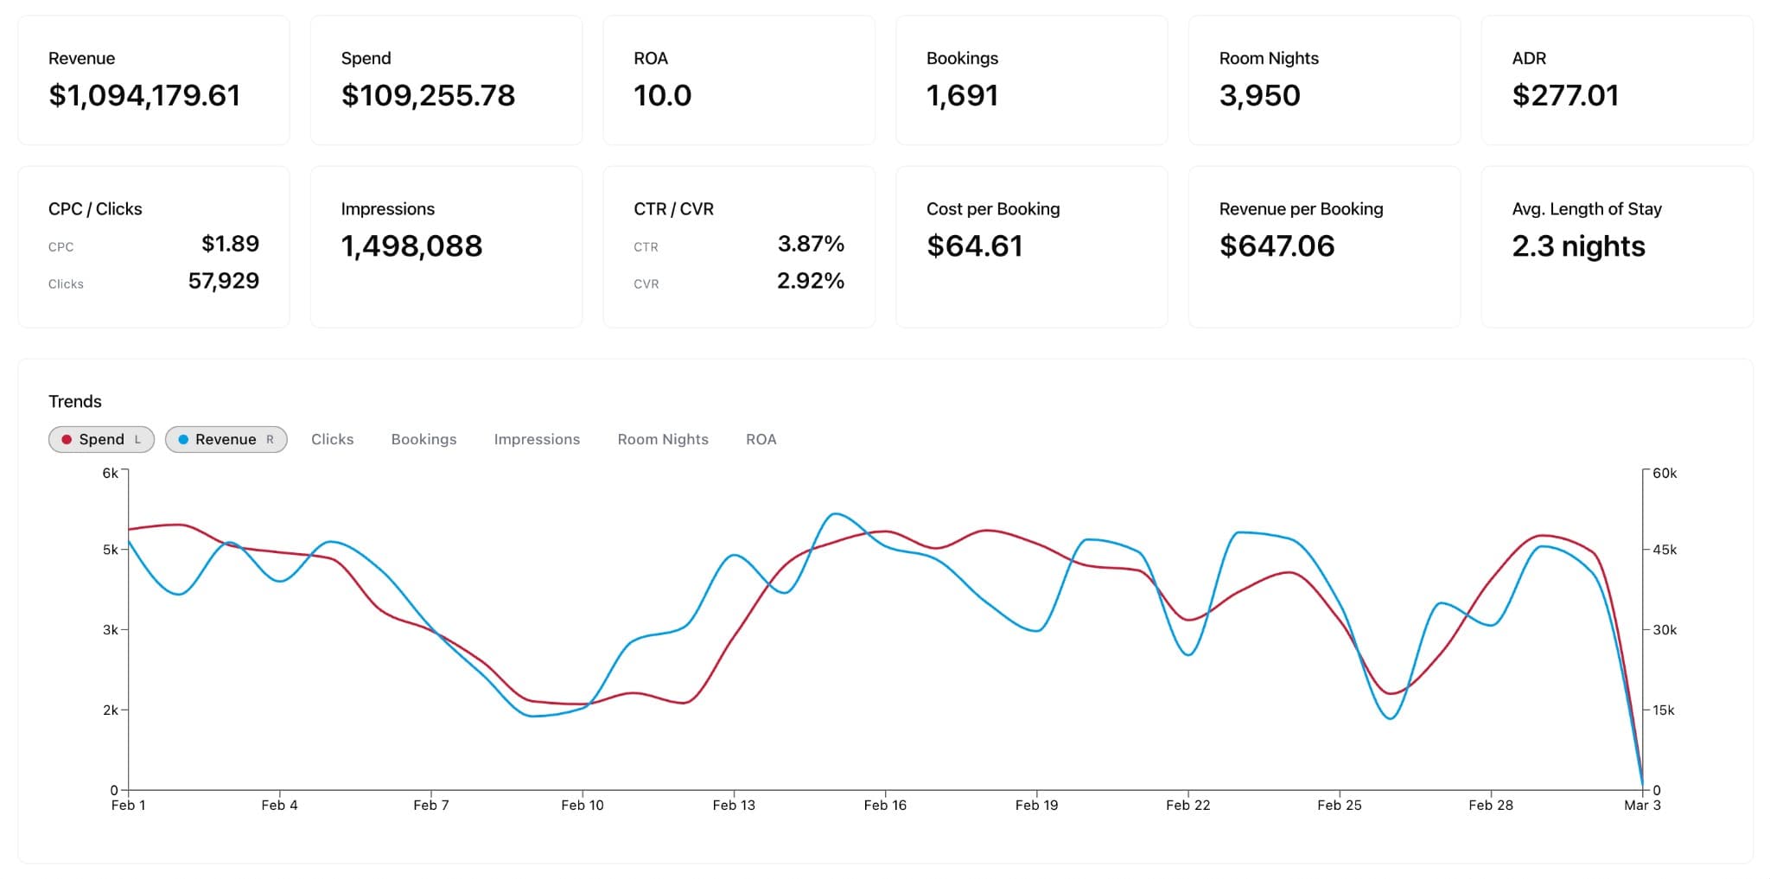Viewport: 1770px width, 879px height.
Task: Click the Avg. Length of Stay card
Action: (1617, 246)
